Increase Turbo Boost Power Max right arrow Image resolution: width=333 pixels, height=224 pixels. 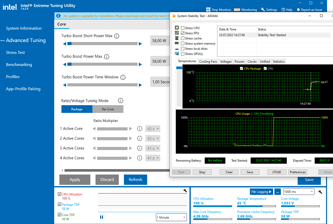[140, 64]
